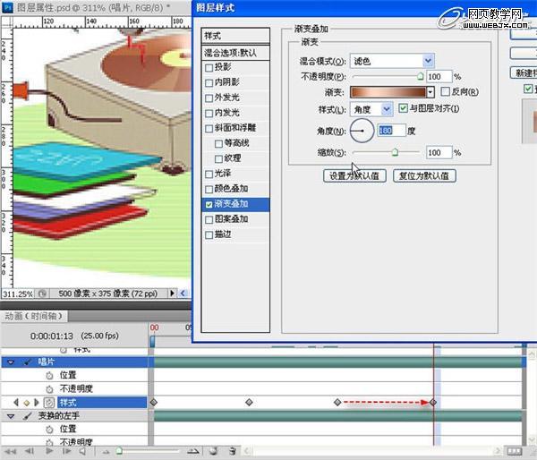The width and height of the screenshot is (537, 460).
Task: Select 混合选项:默认 in styles list
Action: pyautogui.click(x=234, y=52)
